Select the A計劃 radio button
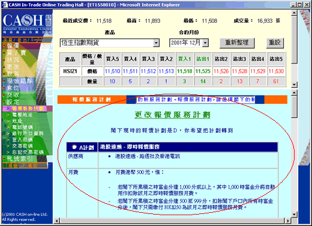The image size is (312, 226). coord(74,147)
